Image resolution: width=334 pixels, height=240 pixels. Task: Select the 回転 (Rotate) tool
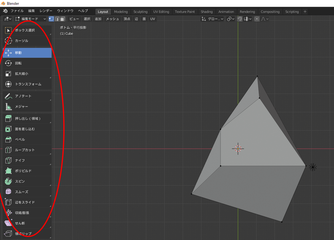[27, 63]
